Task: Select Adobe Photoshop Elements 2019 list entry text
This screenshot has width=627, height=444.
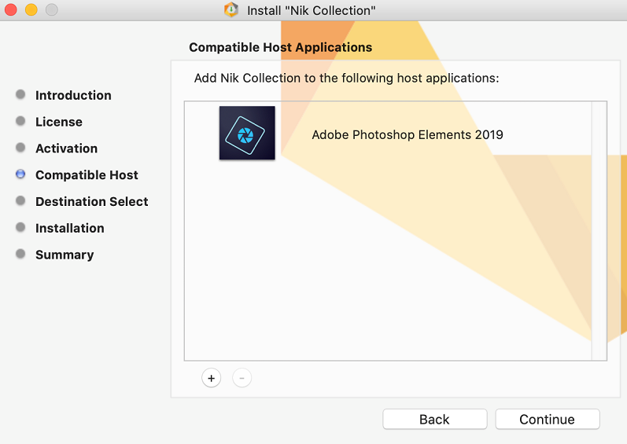Action: pyautogui.click(x=407, y=134)
